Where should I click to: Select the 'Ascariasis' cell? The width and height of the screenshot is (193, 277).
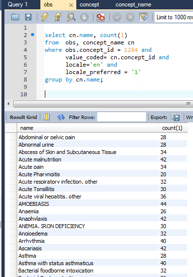tap(88, 248)
